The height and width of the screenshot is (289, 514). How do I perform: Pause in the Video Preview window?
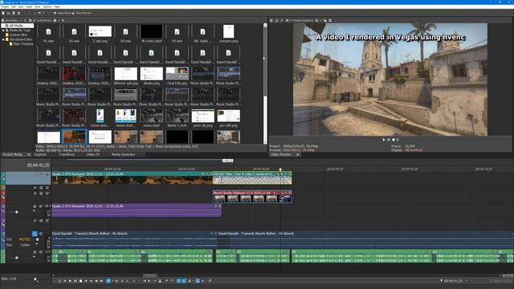(x=389, y=140)
